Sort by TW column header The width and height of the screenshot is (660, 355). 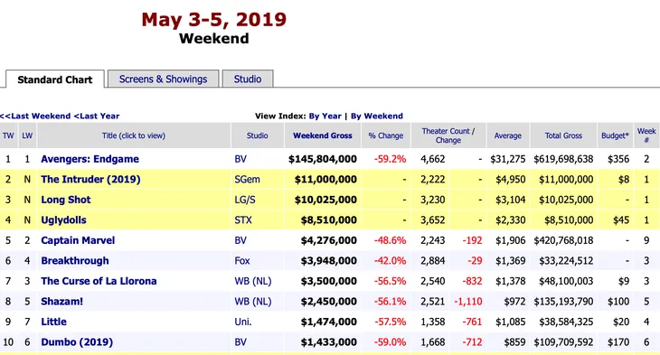(x=8, y=135)
